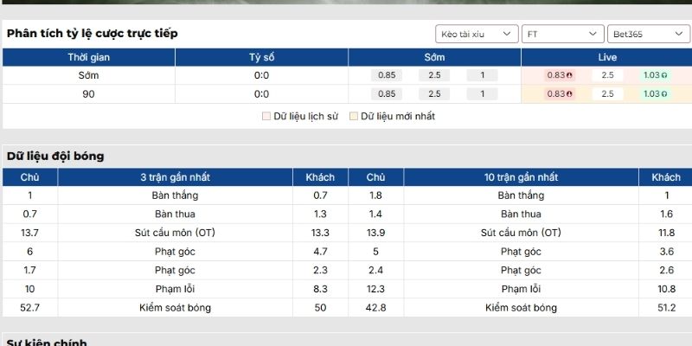Click the 11.8 shots value

pos(666,233)
